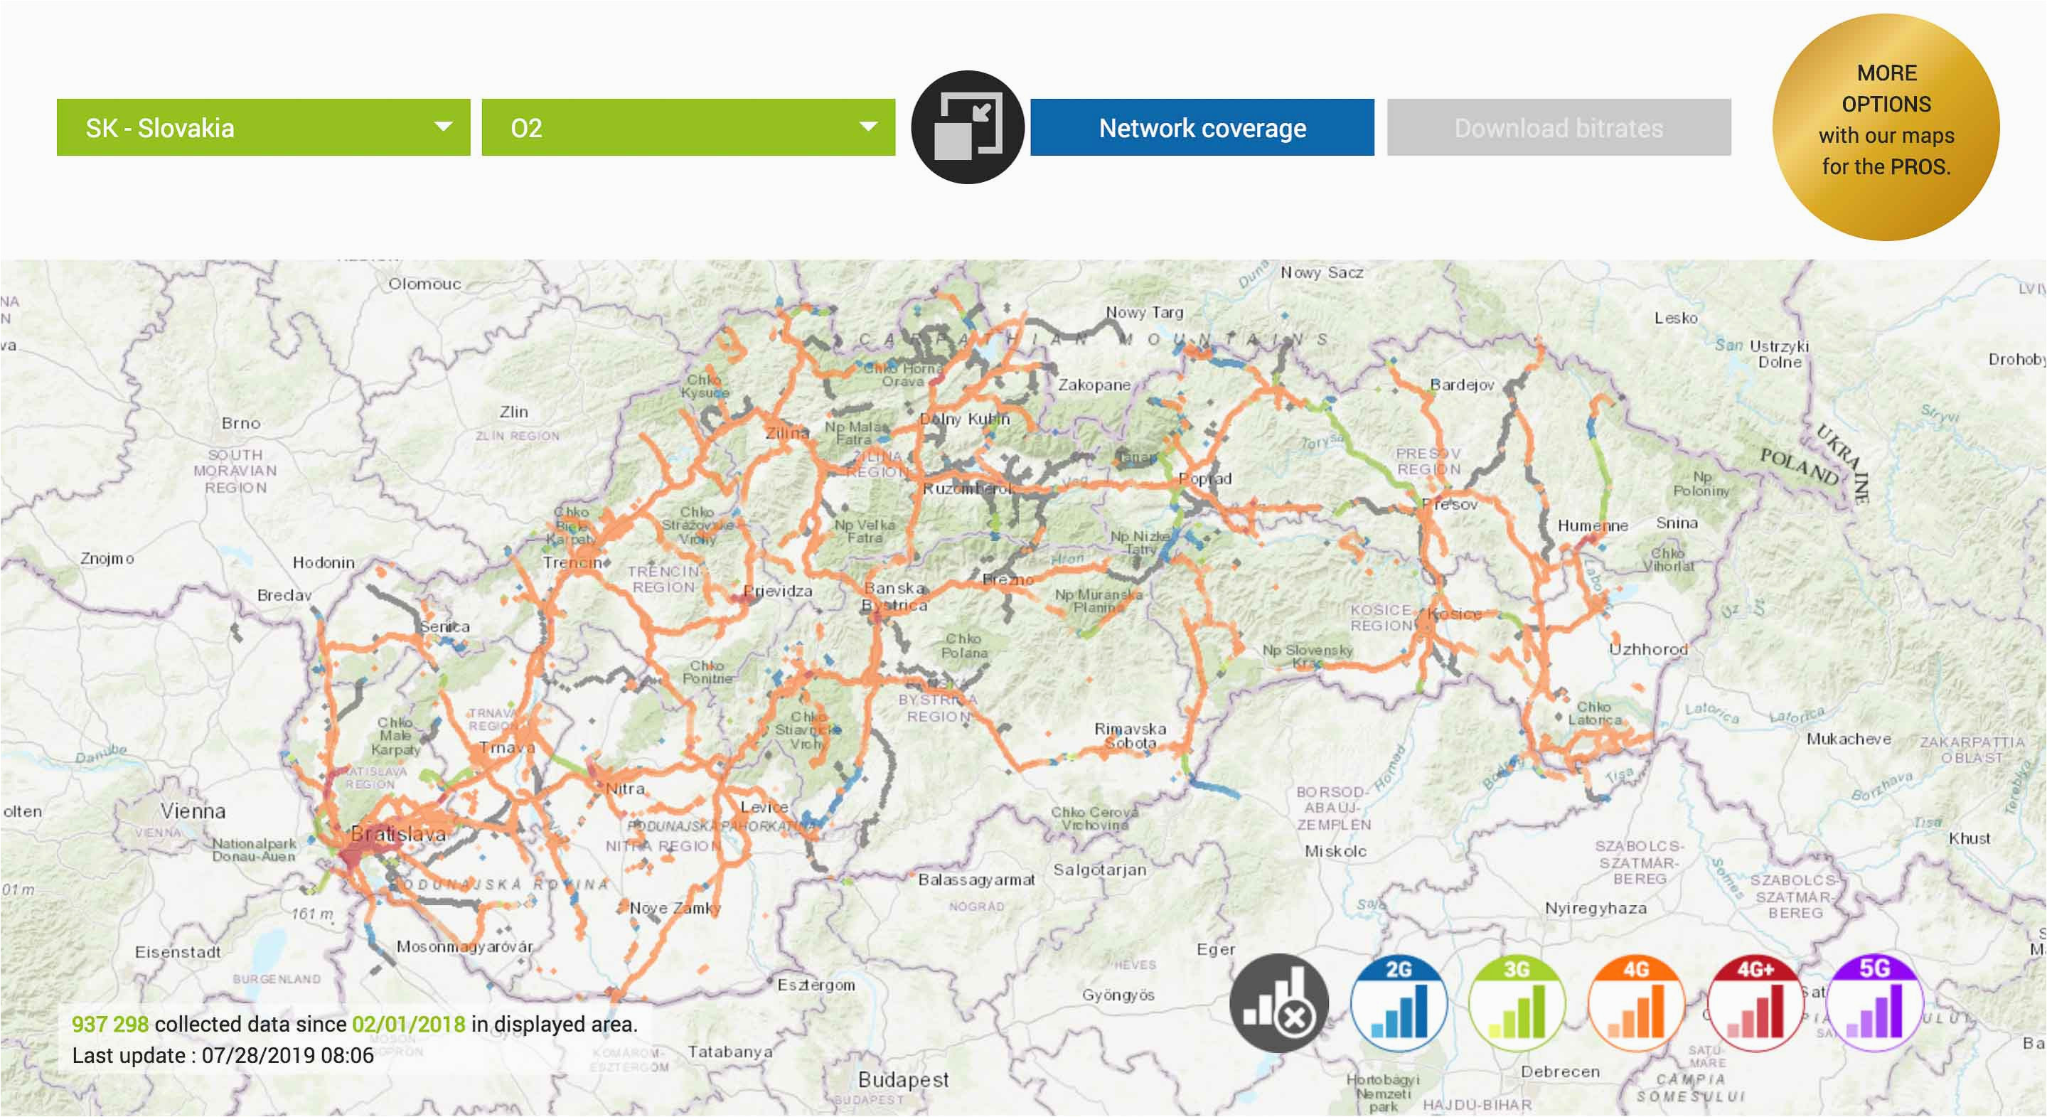Screen dimensions: 2047x1117
Task: Click the Miskolc city label
Action: (x=1336, y=851)
